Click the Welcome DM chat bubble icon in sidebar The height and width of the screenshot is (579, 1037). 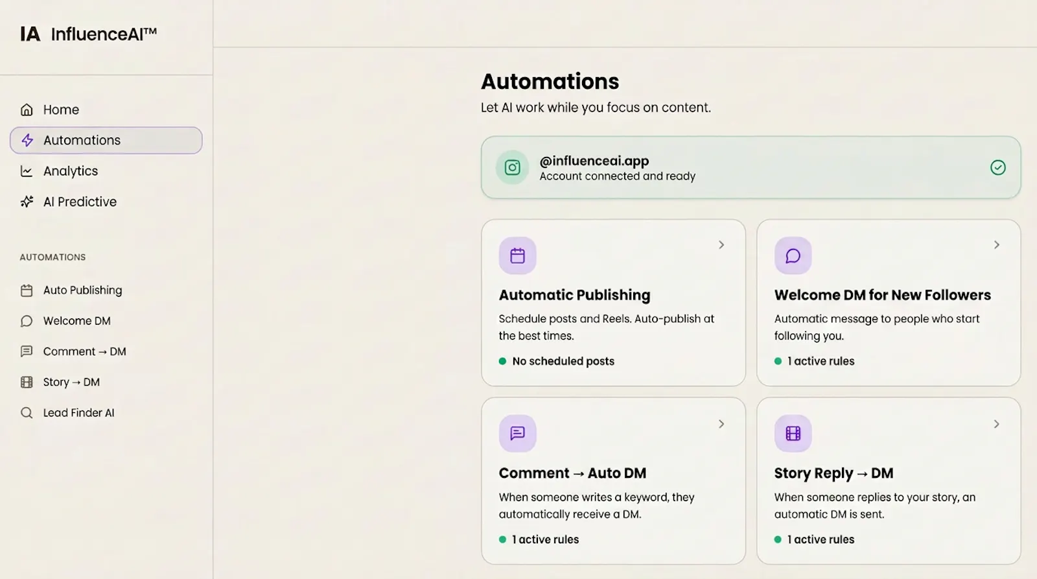tap(27, 321)
